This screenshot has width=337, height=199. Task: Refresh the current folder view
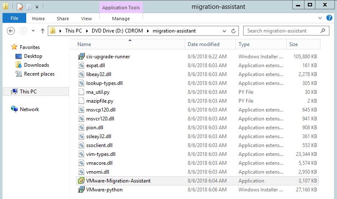(233, 31)
